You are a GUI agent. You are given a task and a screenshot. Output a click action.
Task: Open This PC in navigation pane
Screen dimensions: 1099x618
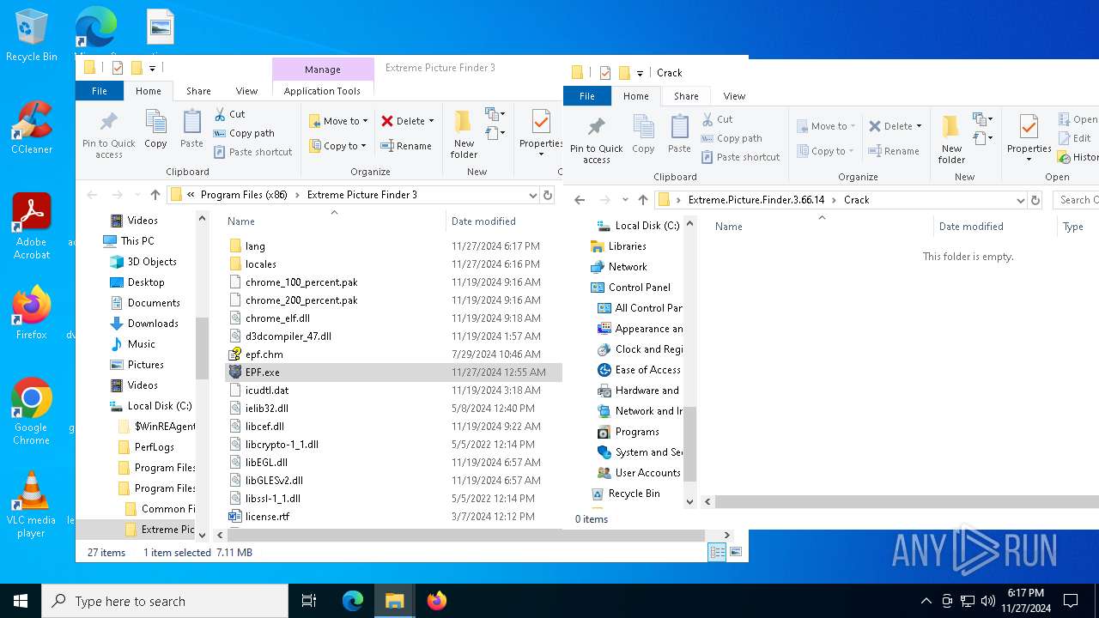tap(137, 241)
